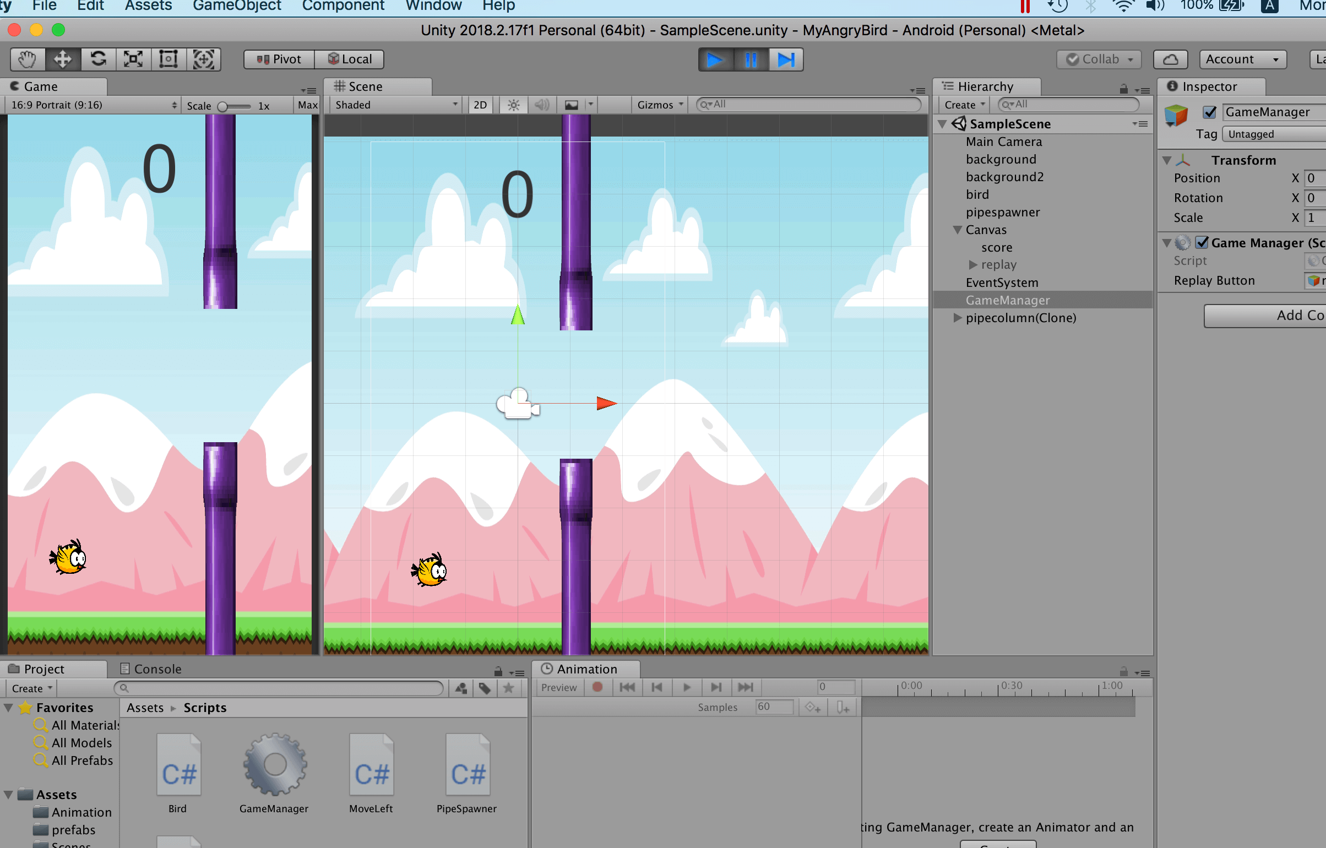Open the Account dropdown
This screenshot has width=1326, height=848.
1242,59
